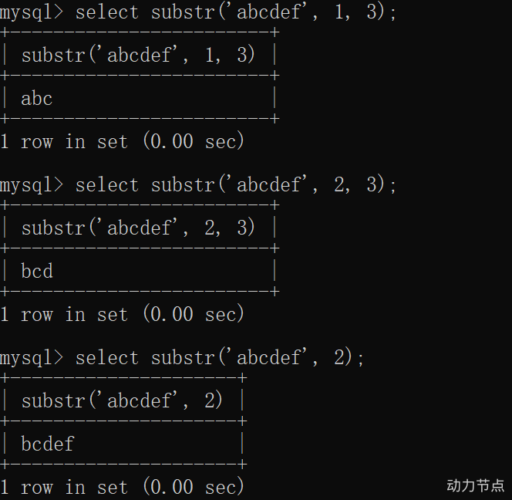Click the column header substr('abcdef', 2, 3)
Viewport: 512px width, 500px height.
point(138,228)
